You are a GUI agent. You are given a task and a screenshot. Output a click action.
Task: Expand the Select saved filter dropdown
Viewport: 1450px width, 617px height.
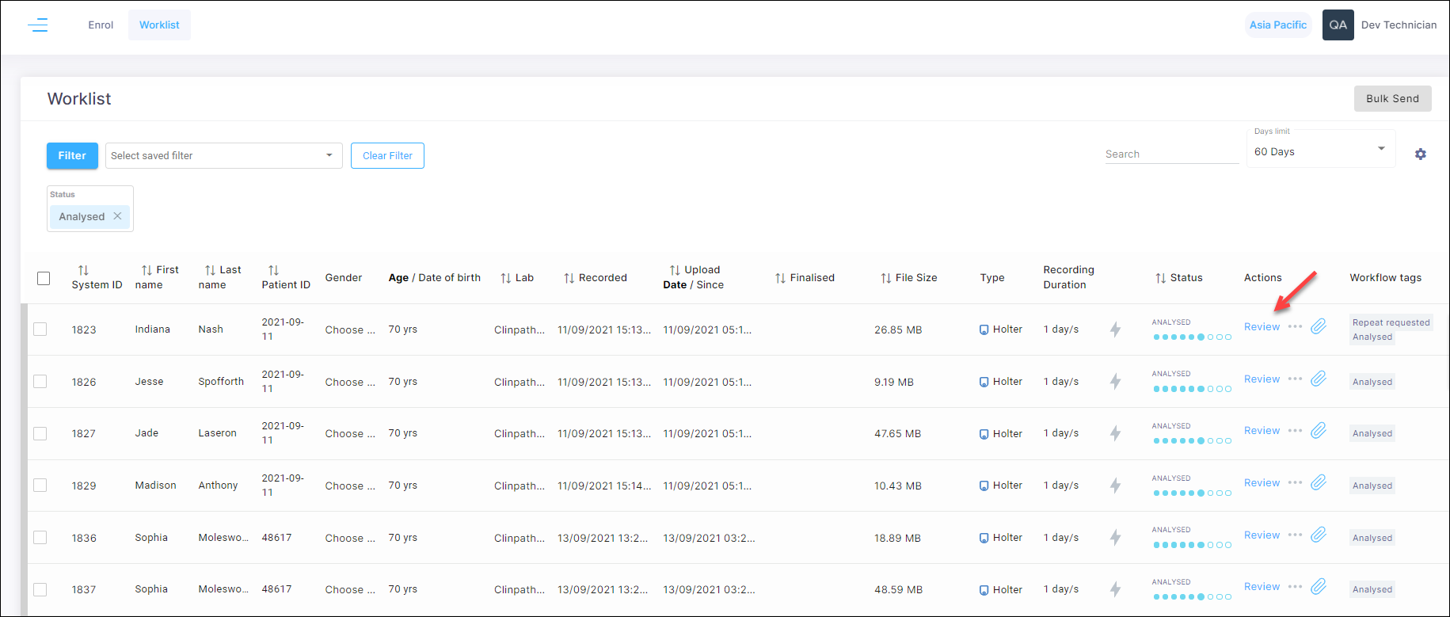223,155
